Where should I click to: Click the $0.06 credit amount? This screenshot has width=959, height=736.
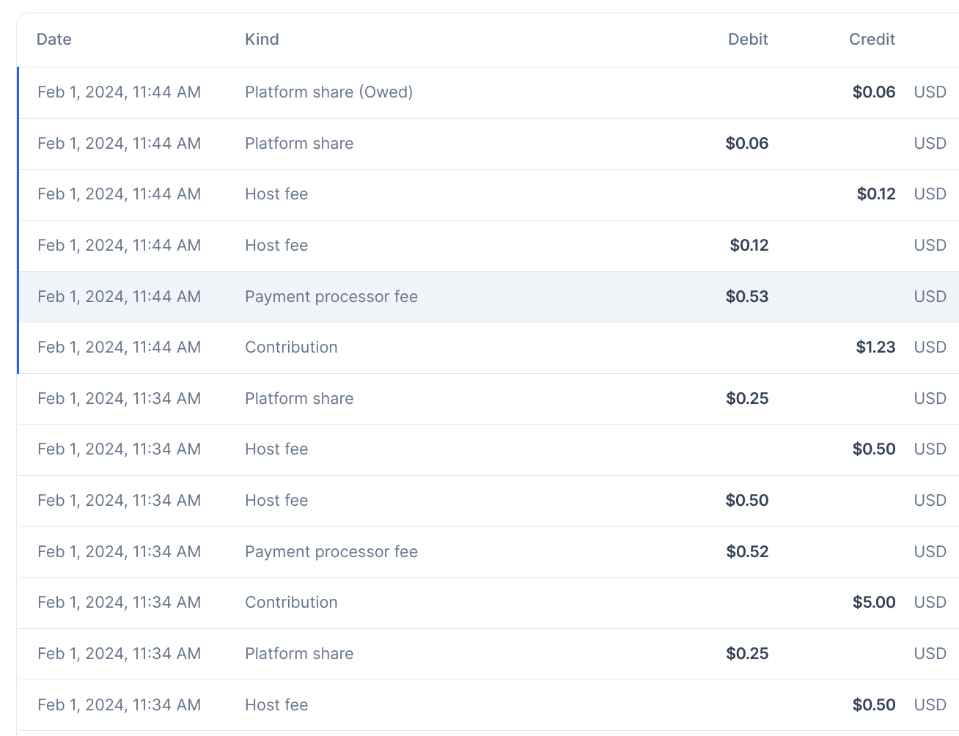(x=873, y=92)
